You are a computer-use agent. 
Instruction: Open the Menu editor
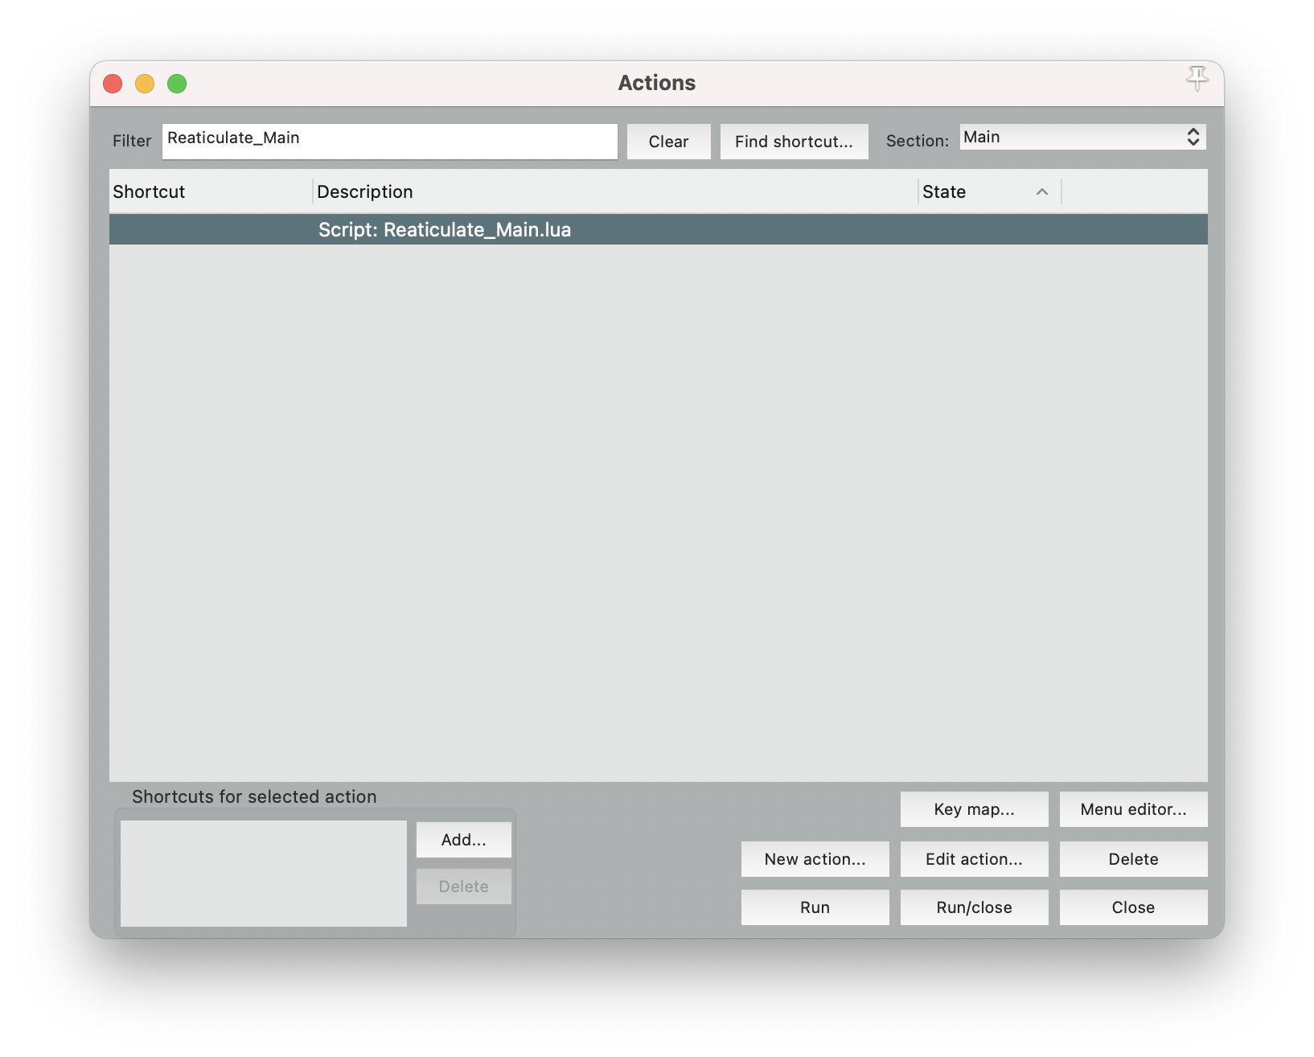(x=1133, y=809)
